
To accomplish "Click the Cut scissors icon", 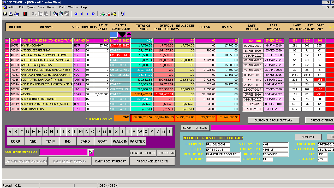I will pyautogui.click(x=34, y=14).
